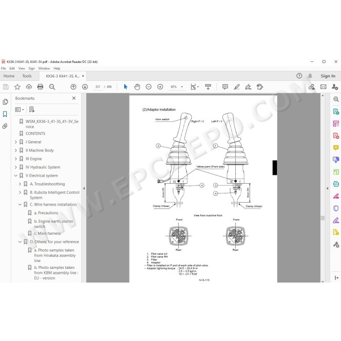Share a link to this file
The image size is (341, 341).
click(x=312, y=87)
